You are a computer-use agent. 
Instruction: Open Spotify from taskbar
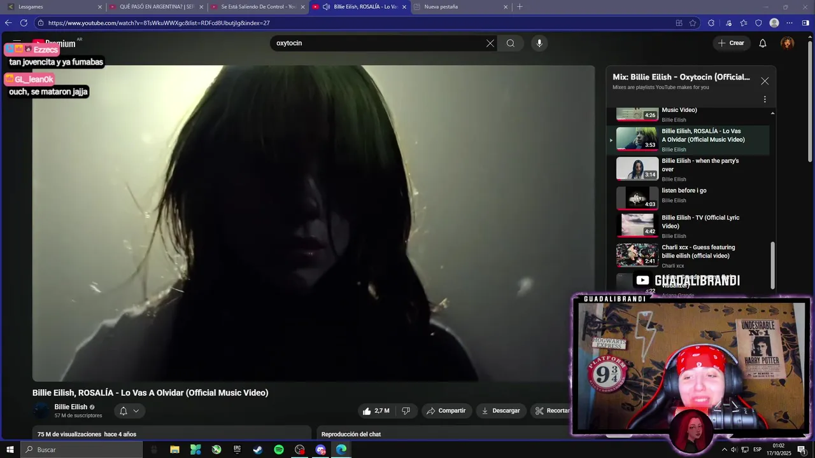coord(279,450)
